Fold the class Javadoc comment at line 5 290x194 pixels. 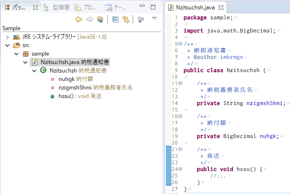click(180, 44)
